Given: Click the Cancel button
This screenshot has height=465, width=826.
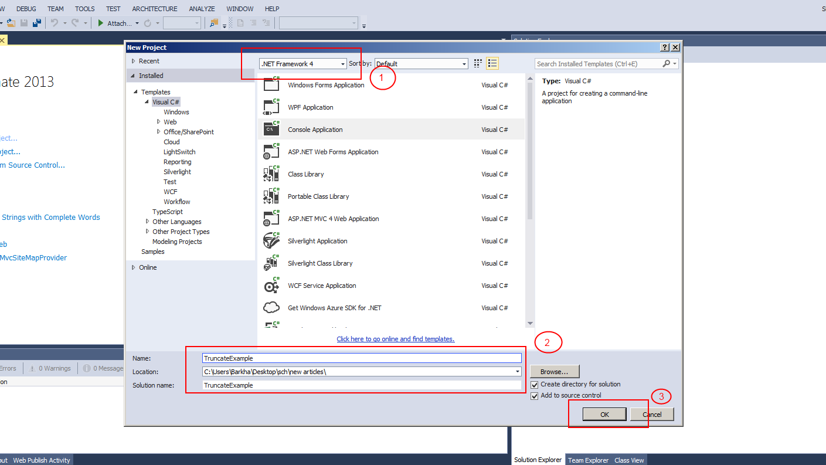Looking at the screenshot, I should tap(652, 414).
